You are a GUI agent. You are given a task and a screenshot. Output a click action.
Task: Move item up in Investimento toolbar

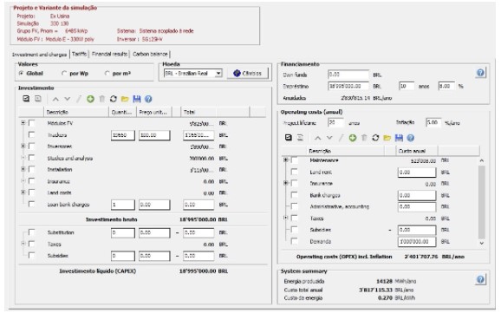click(55, 99)
